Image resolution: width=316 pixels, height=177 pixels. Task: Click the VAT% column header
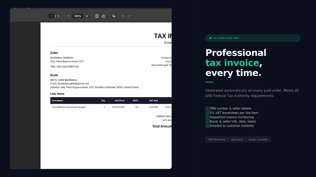(135, 101)
